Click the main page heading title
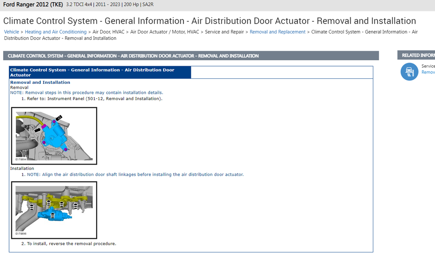 pyautogui.click(x=209, y=21)
